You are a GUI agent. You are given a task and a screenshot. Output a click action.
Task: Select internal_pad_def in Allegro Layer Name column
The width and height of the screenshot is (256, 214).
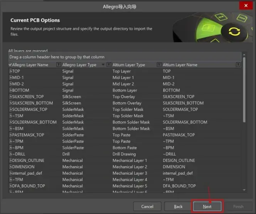pos(27,173)
